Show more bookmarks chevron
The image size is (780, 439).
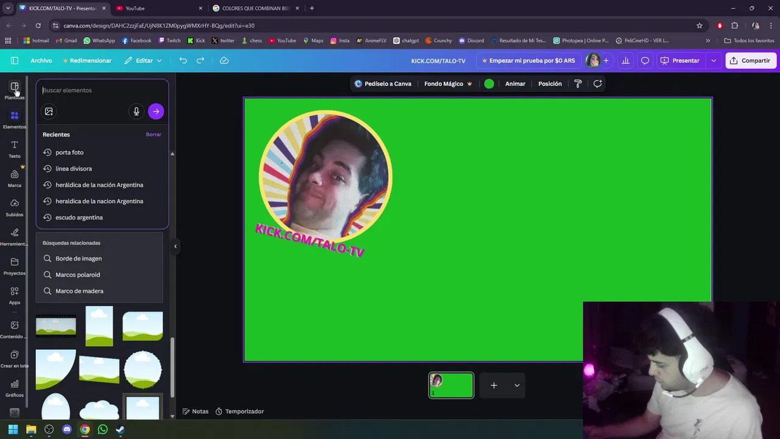click(x=707, y=40)
